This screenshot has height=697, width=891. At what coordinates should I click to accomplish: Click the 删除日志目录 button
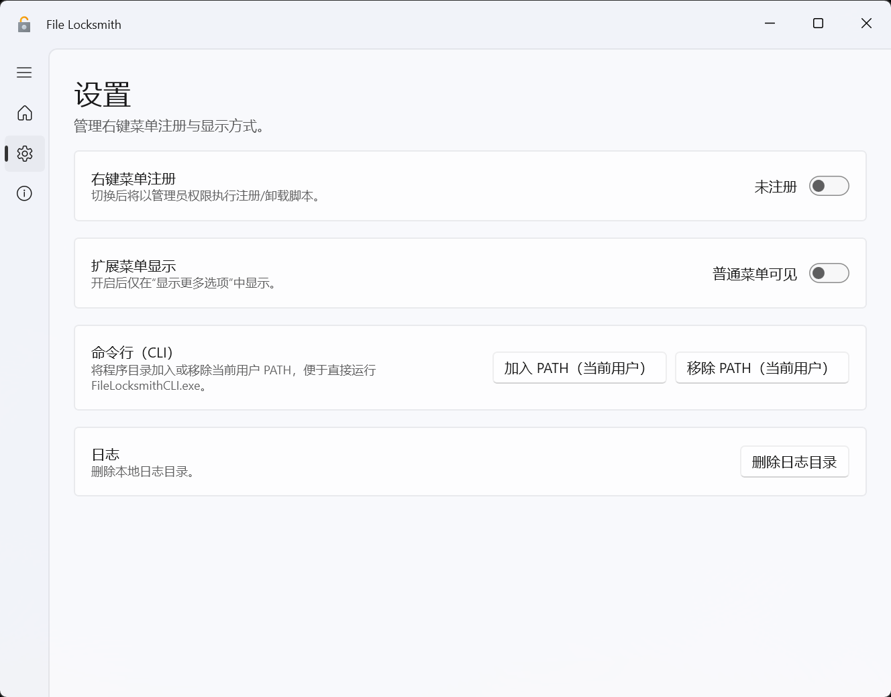[794, 462]
